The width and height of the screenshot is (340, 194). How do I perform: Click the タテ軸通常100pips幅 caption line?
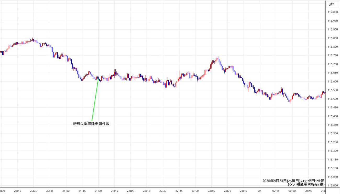point(306,184)
